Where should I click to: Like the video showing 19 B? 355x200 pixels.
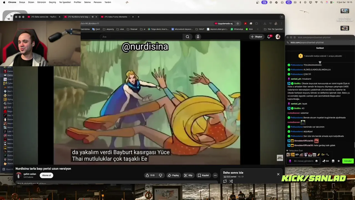150,175
